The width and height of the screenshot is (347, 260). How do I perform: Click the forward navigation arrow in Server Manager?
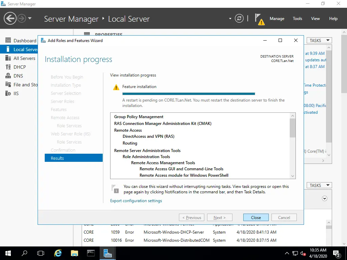tap(22, 18)
